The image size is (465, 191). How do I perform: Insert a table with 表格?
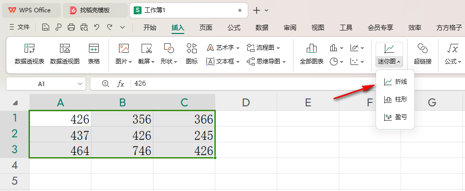pos(94,54)
